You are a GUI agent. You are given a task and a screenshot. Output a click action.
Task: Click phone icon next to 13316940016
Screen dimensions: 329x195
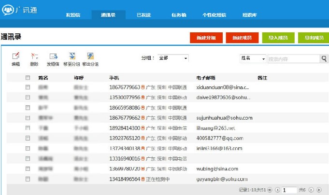click(143, 158)
